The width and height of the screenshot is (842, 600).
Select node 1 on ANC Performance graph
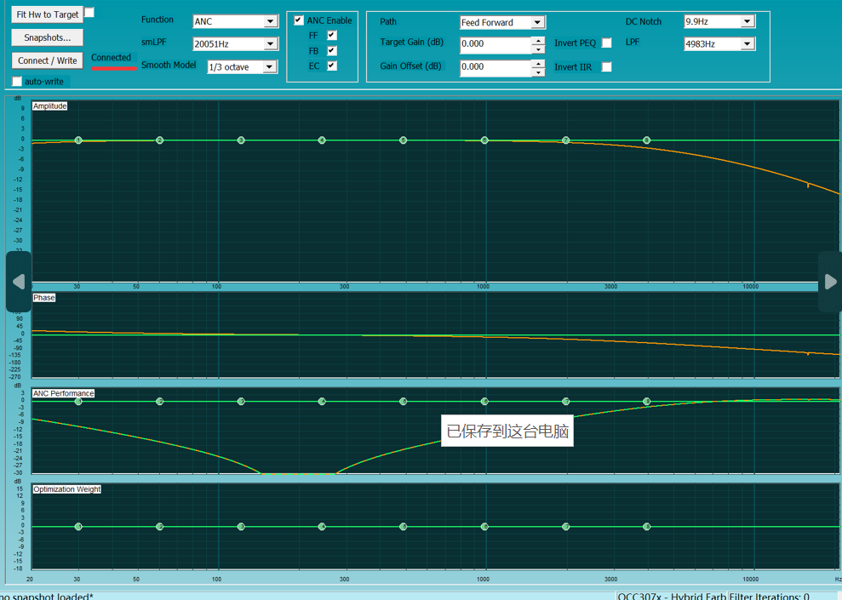[78, 402]
